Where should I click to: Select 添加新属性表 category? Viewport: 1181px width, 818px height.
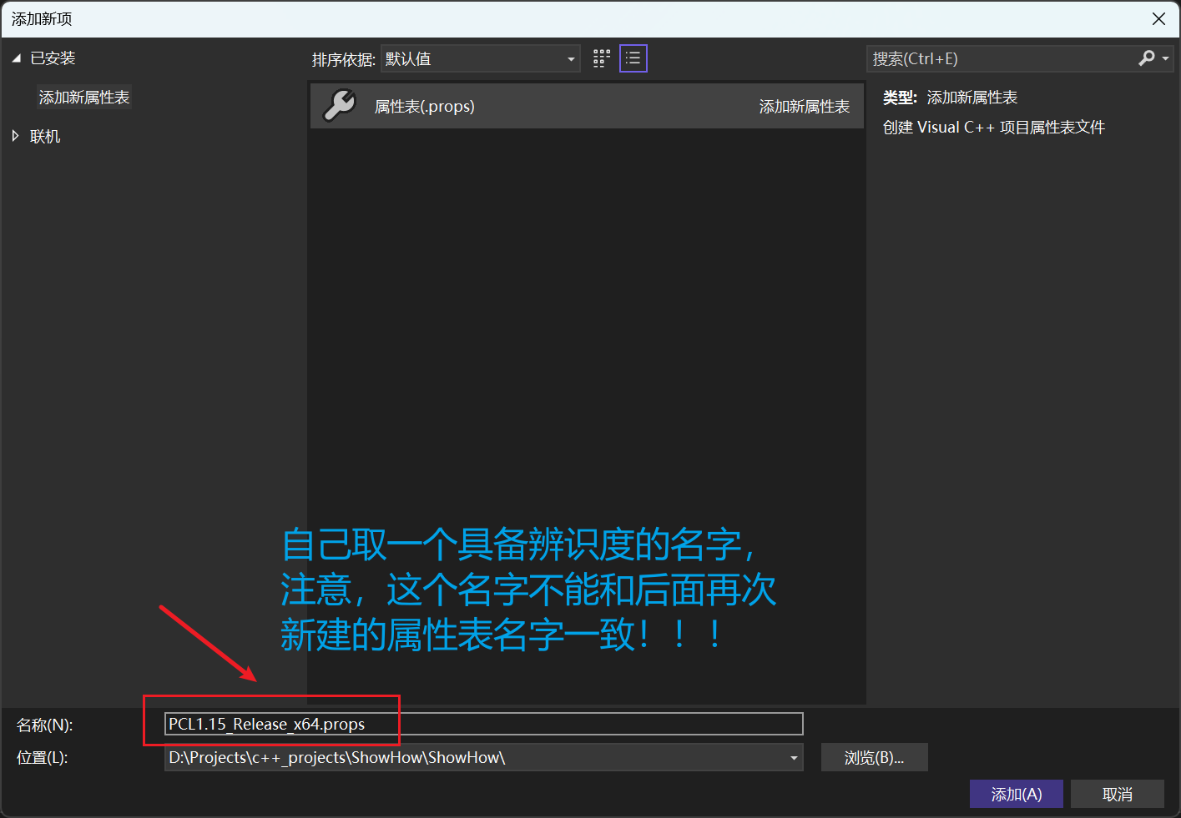coord(84,98)
